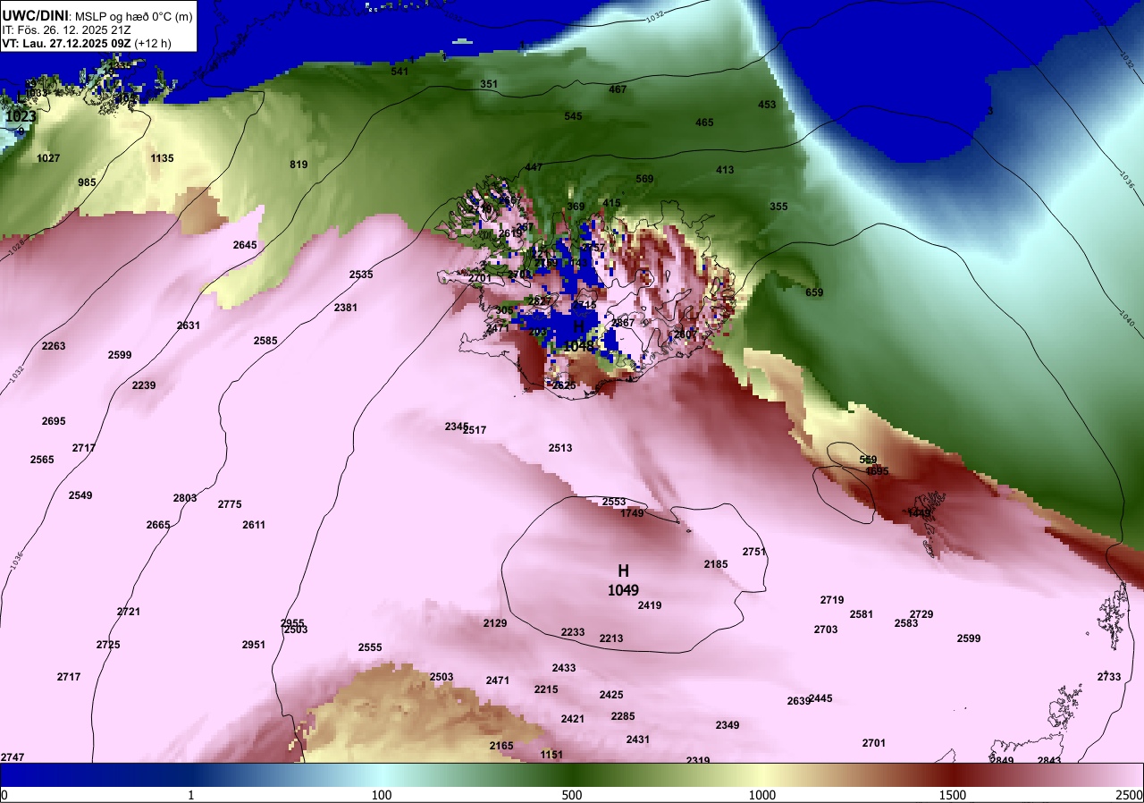This screenshot has width=1144, height=803.
Task: Click the height value 985
Action: point(87,182)
